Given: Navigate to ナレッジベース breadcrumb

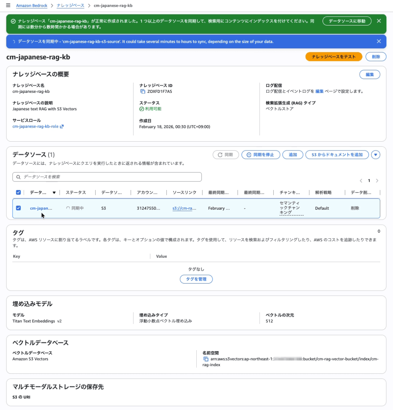Looking at the screenshot, I should (70, 6).
